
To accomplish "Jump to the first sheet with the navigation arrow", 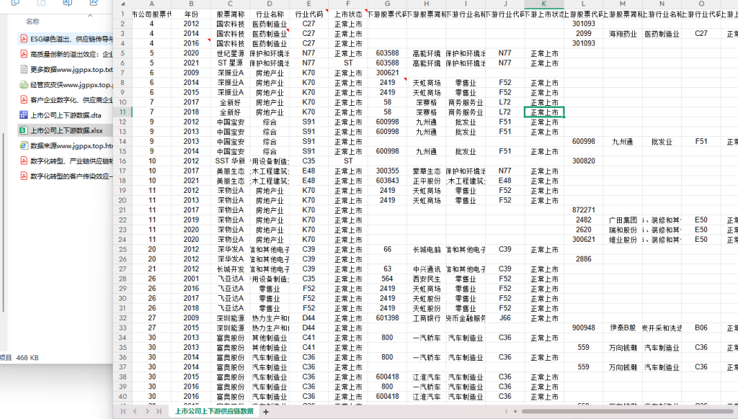I will click(x=123, y=412).
